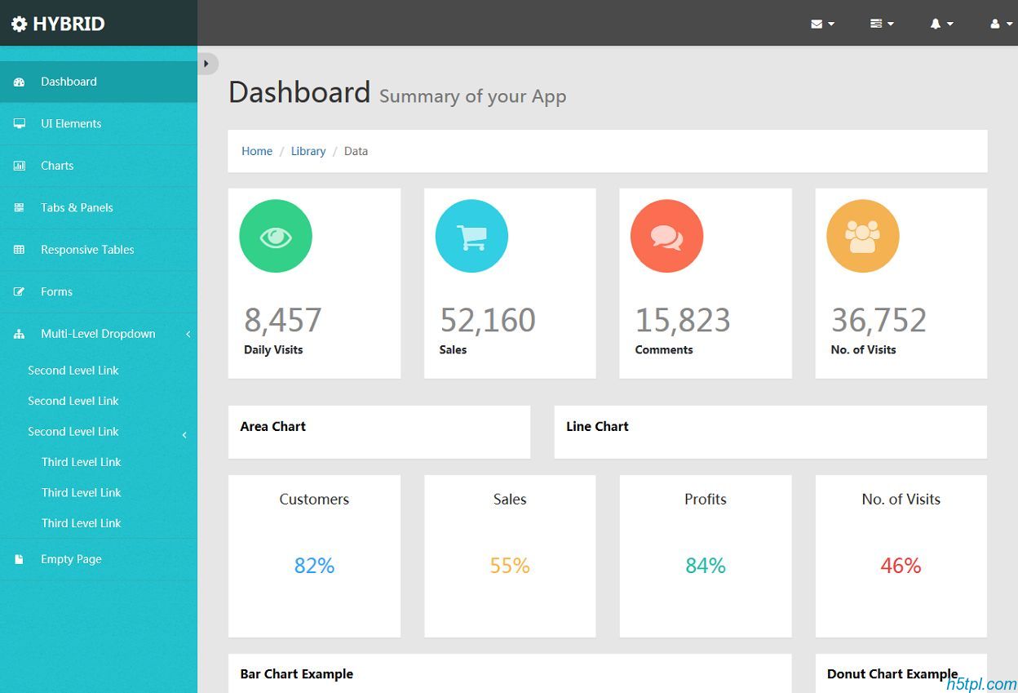Click the red speech bubbles Comments icon

[x=666, y=236]
